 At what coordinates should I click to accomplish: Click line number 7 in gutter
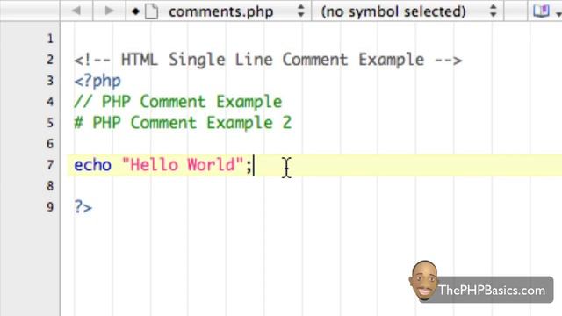click(50, 165)
